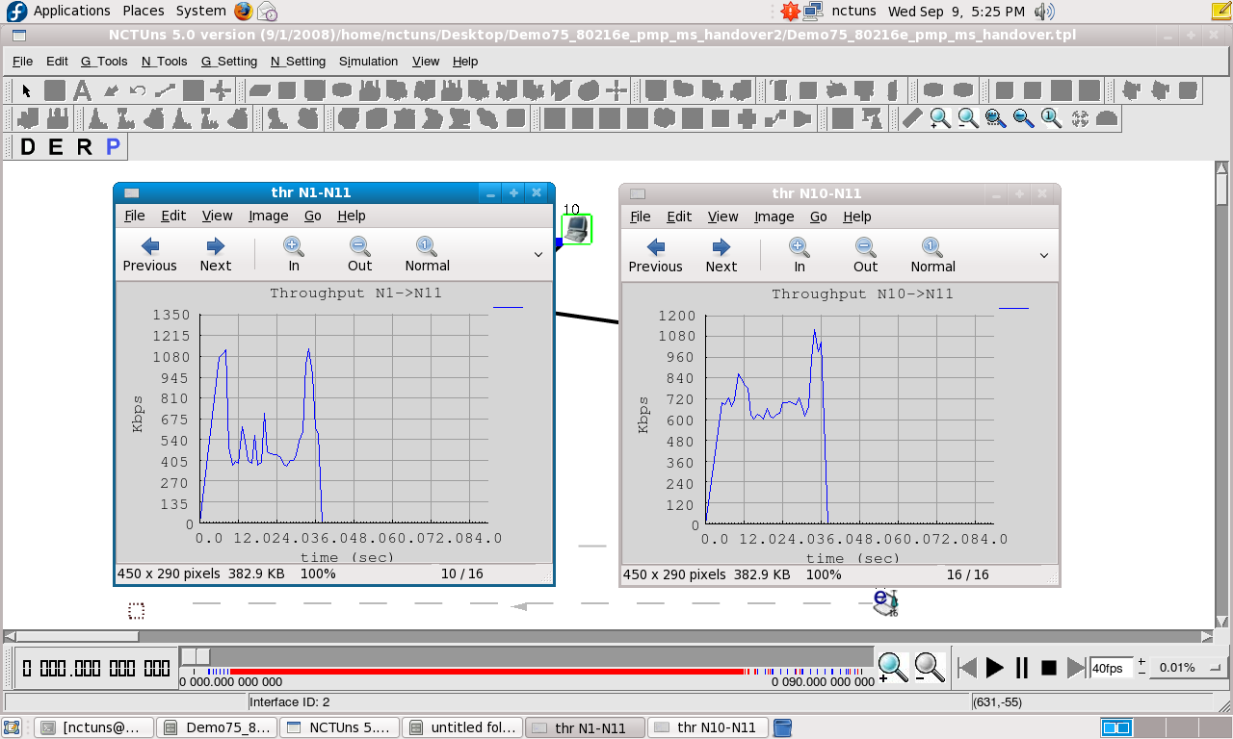
Task: Zoom Out on thr N1-N11 graph
Action: tap(359, 255)
